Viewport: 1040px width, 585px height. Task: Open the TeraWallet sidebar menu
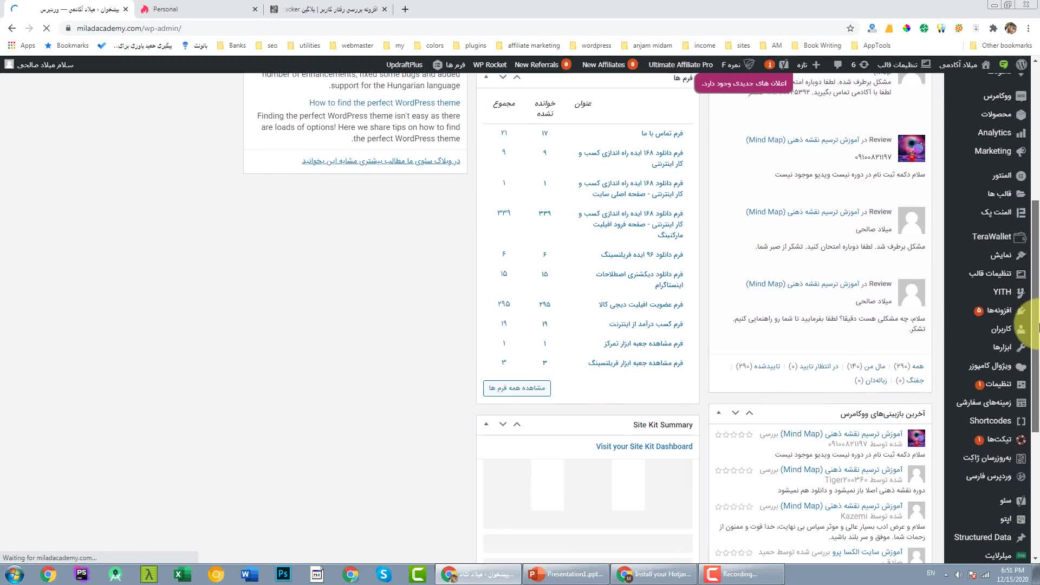tap(991, 237)
